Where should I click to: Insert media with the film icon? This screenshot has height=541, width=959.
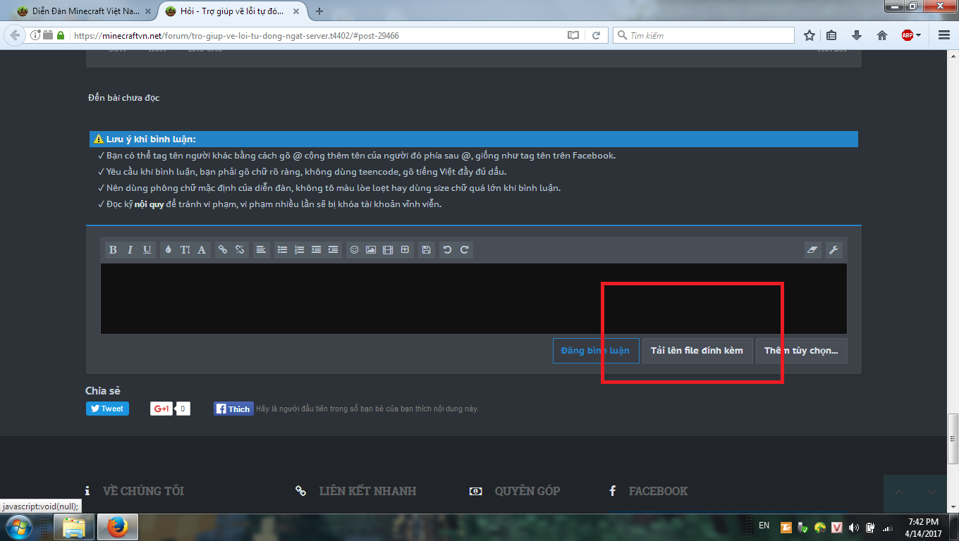pyautogui.click(x=388, y=249)
